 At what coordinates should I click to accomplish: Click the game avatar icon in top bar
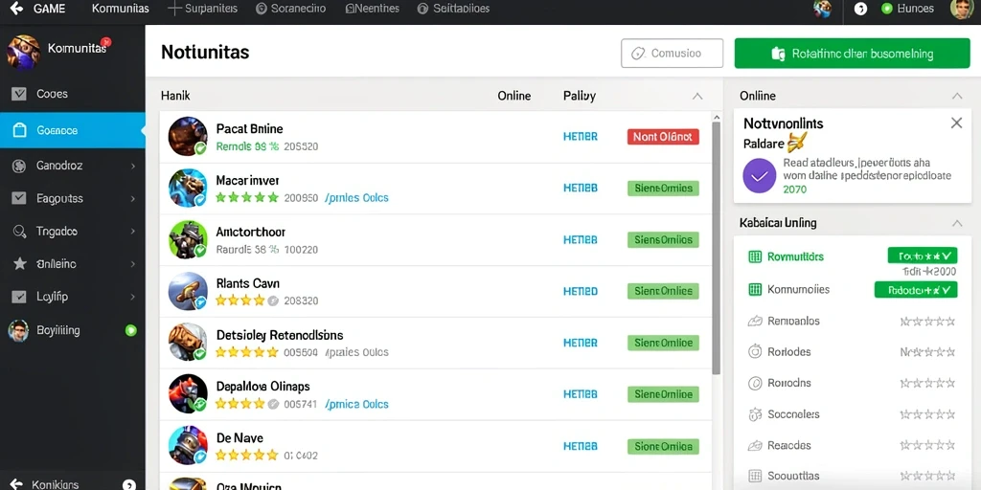tap(821, 9)
